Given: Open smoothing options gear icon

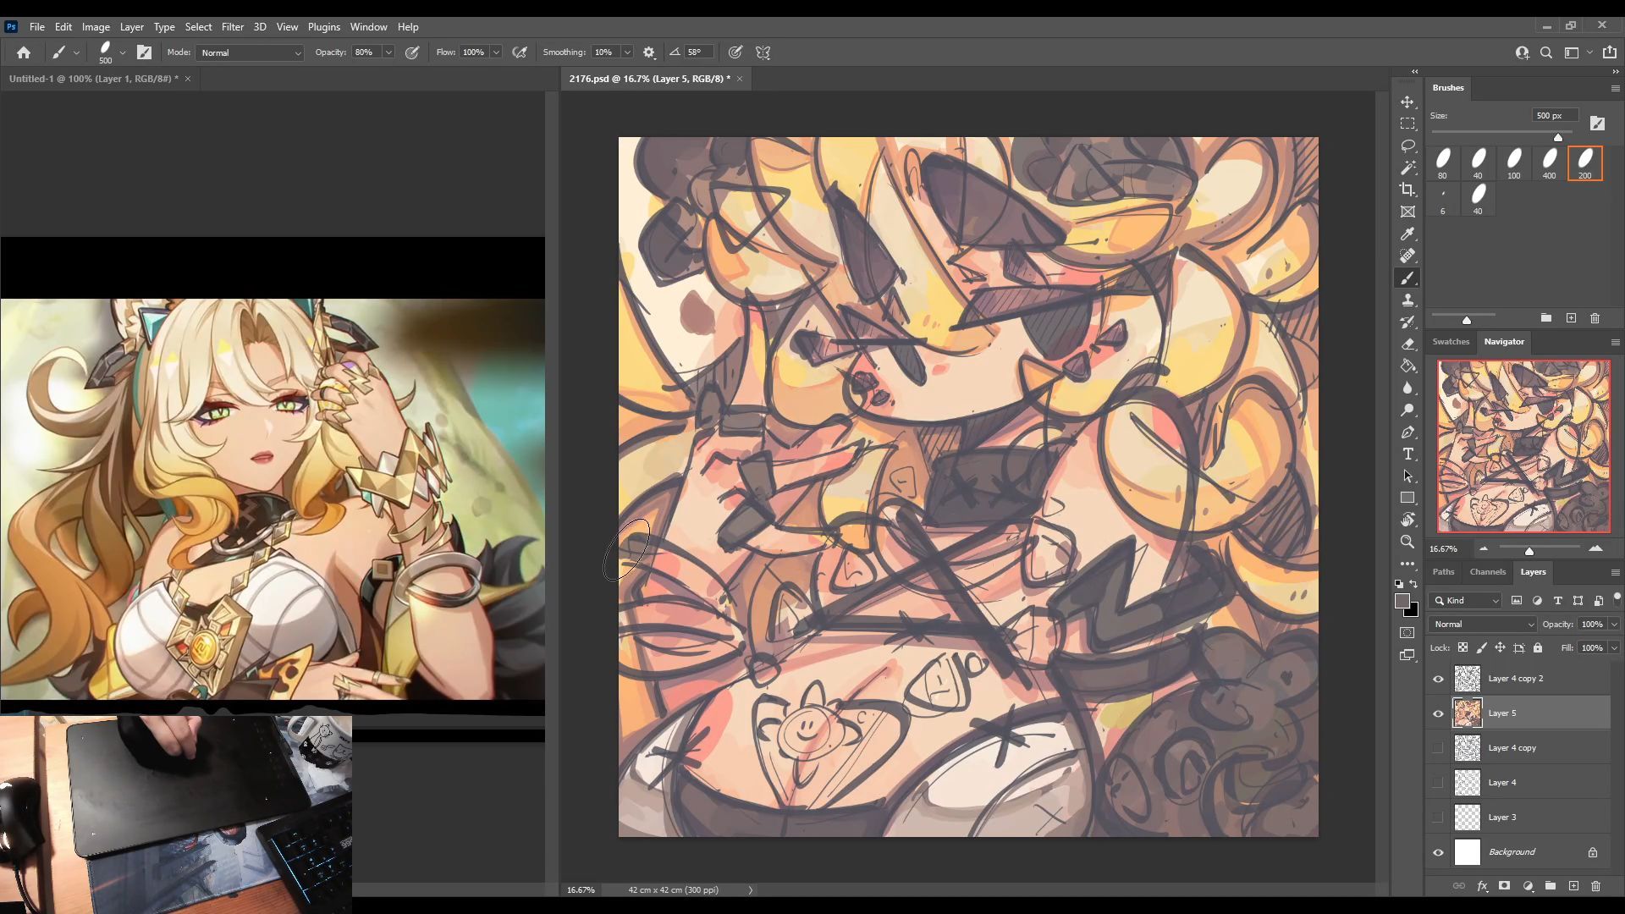Looking at the screenshot, I should click(x=649, y=52).
